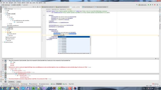Open the Navigate menu
The image size is (161, 90).
pyautogui.click(x=11, y=3)
